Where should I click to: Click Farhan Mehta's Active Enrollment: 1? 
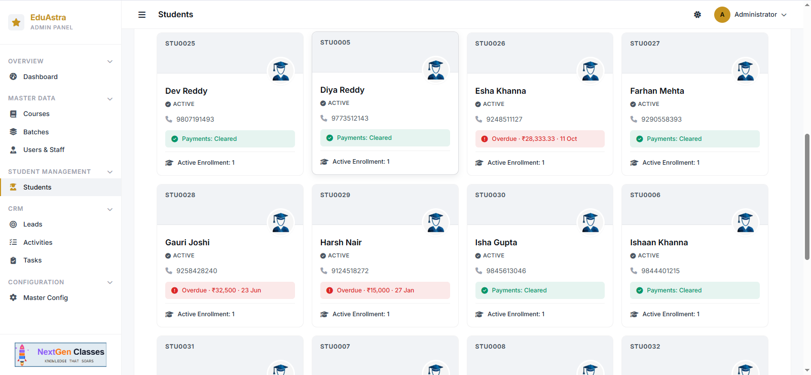tap(671, 163)
